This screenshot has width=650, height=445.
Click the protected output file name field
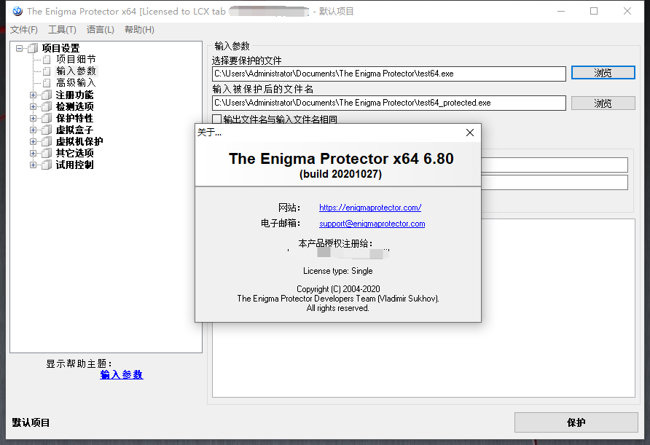[x=389, y=103]
